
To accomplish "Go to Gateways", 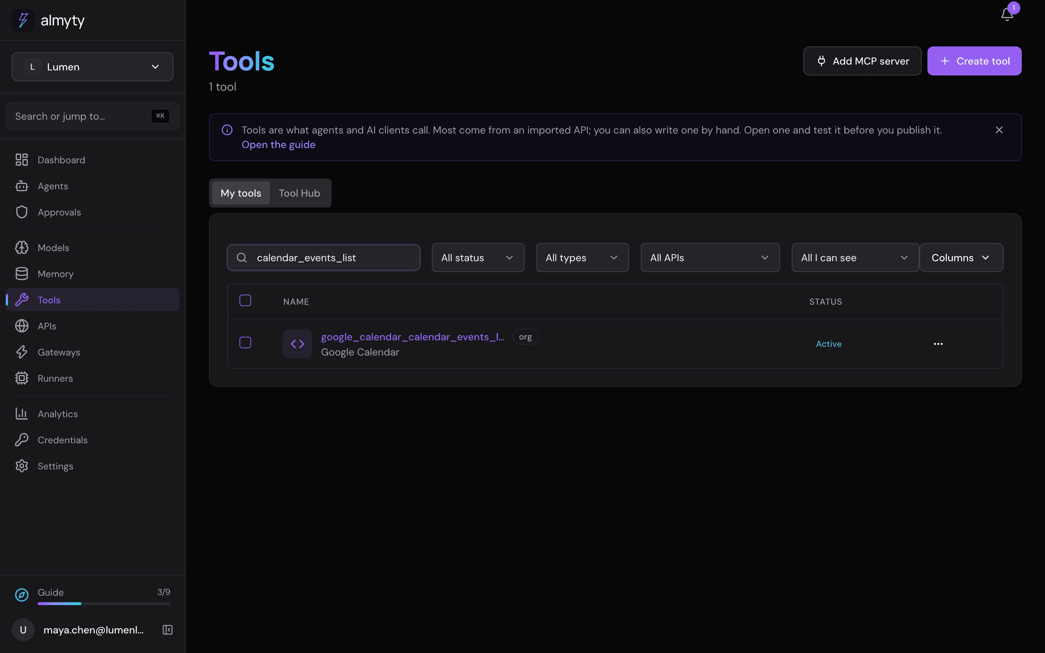I will (x=93, y=352).
